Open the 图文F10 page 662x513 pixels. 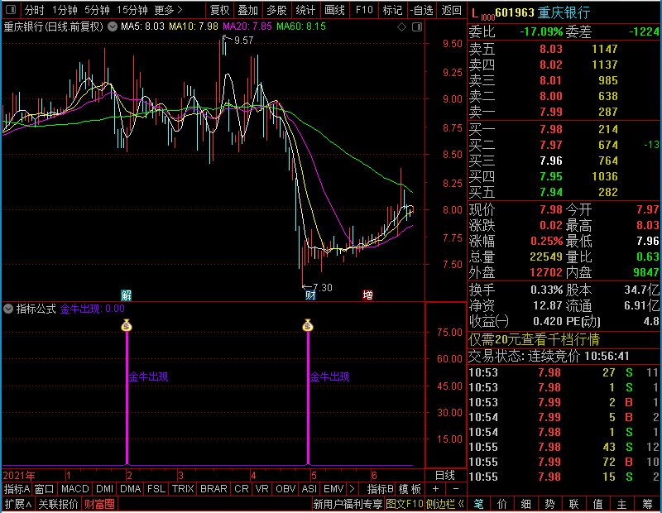click(x=404, y=504)
